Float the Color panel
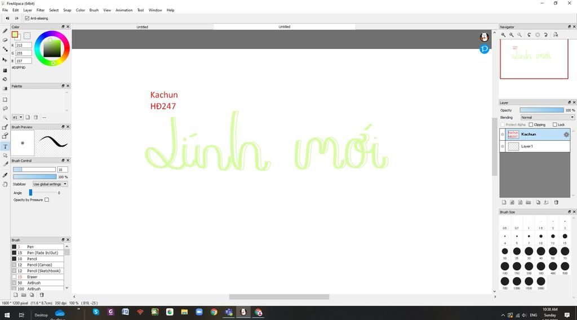Screen dimensions: 577x320 point(63,27)
